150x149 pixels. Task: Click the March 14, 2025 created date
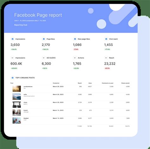coord(58,118)
